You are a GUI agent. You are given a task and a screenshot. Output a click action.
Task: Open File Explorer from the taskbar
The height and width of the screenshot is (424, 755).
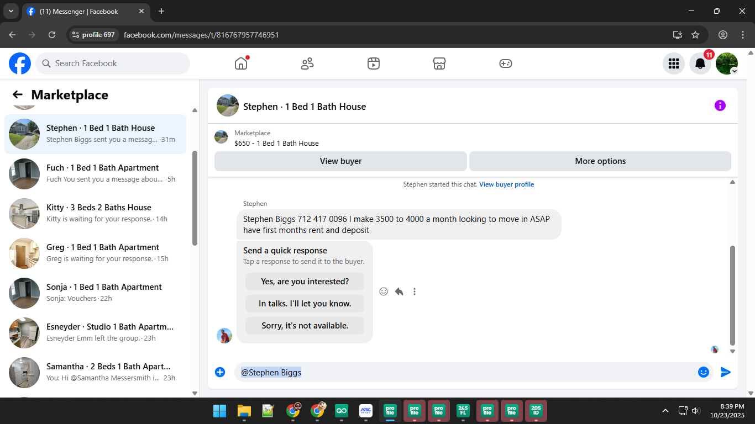click(244, 411)
